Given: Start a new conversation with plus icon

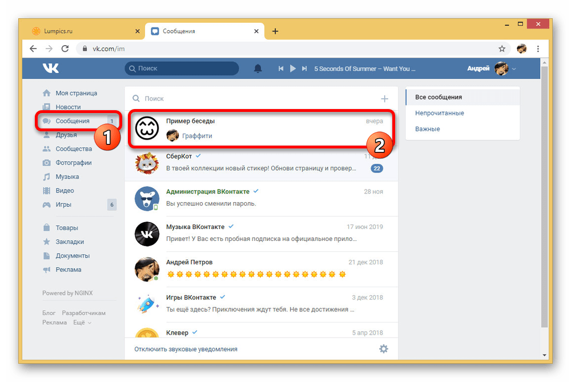Looking at the screenshot, I should (384, 99).
